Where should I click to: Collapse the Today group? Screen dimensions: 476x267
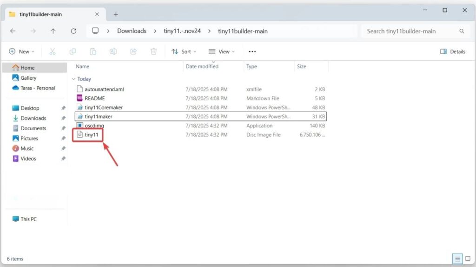73,79
